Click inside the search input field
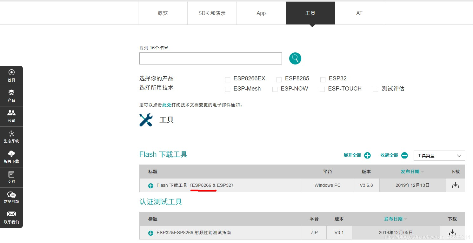Image resolution: width=473 pixels, height=243 pixels. tap(210, 58)
